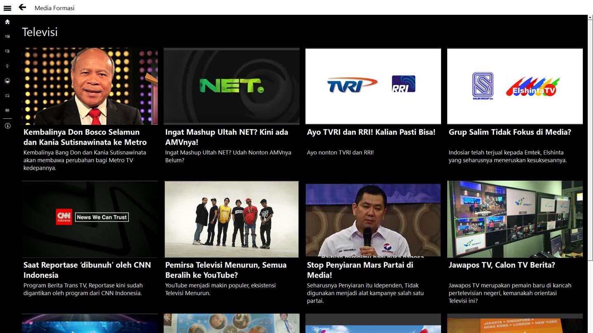Open the Home icon in sidebar
The width and height of the screenshot is (593, 333).
coord(7,22)
